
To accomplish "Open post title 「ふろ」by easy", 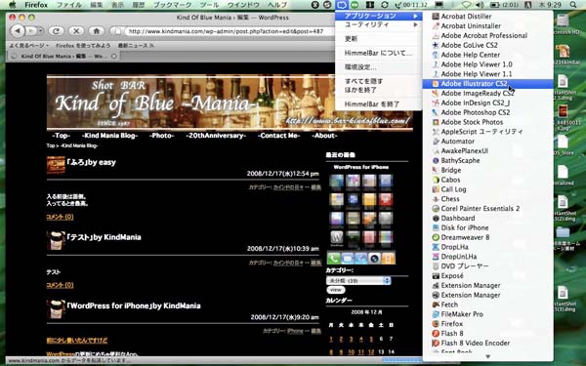I will [91, 162].
